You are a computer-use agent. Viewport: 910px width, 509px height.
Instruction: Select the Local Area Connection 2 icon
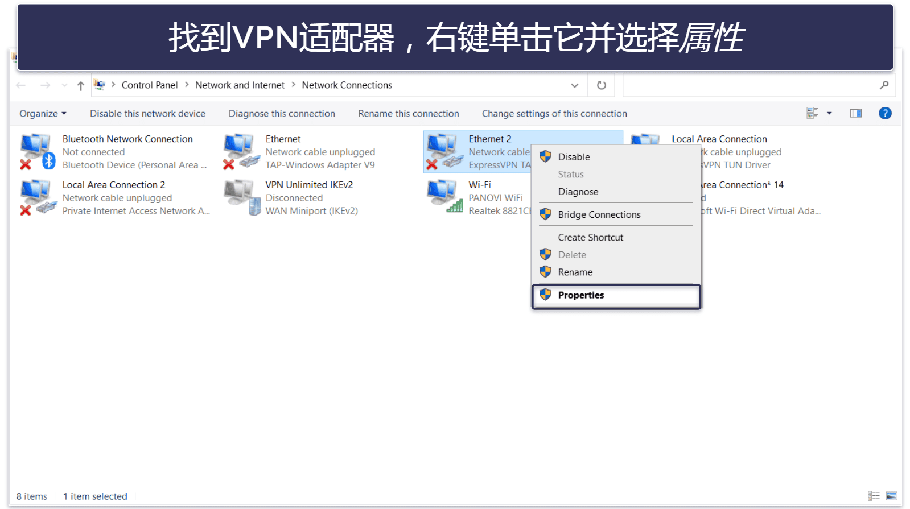pos(38,198)
